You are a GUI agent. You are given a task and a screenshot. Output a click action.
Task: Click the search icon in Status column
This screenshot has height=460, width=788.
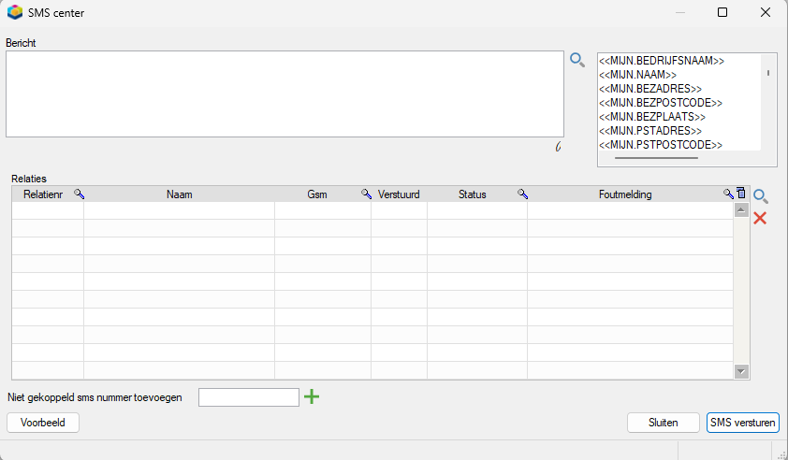click(522, 194)
